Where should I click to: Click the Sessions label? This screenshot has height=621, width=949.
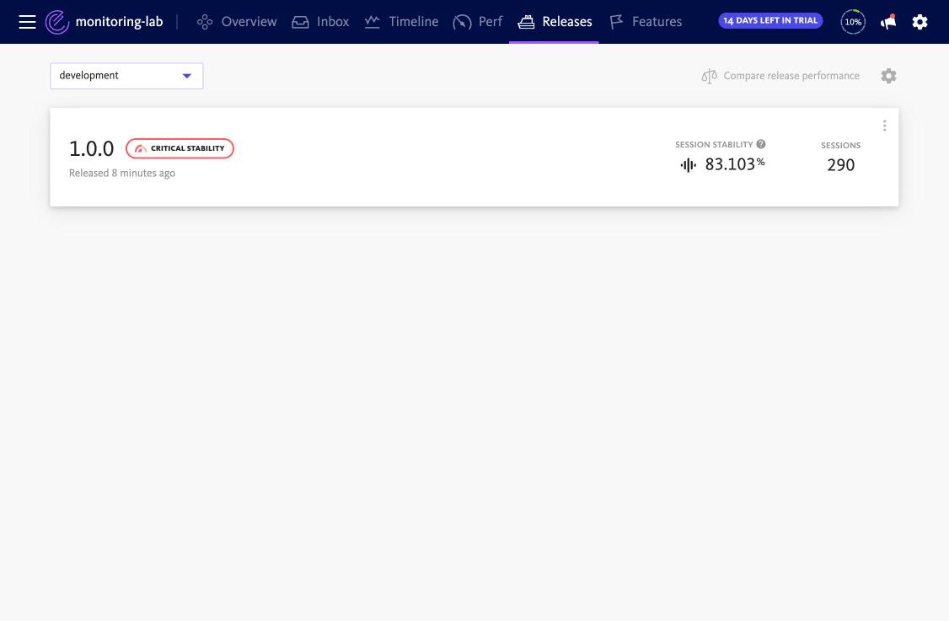[x=840, y=145]
